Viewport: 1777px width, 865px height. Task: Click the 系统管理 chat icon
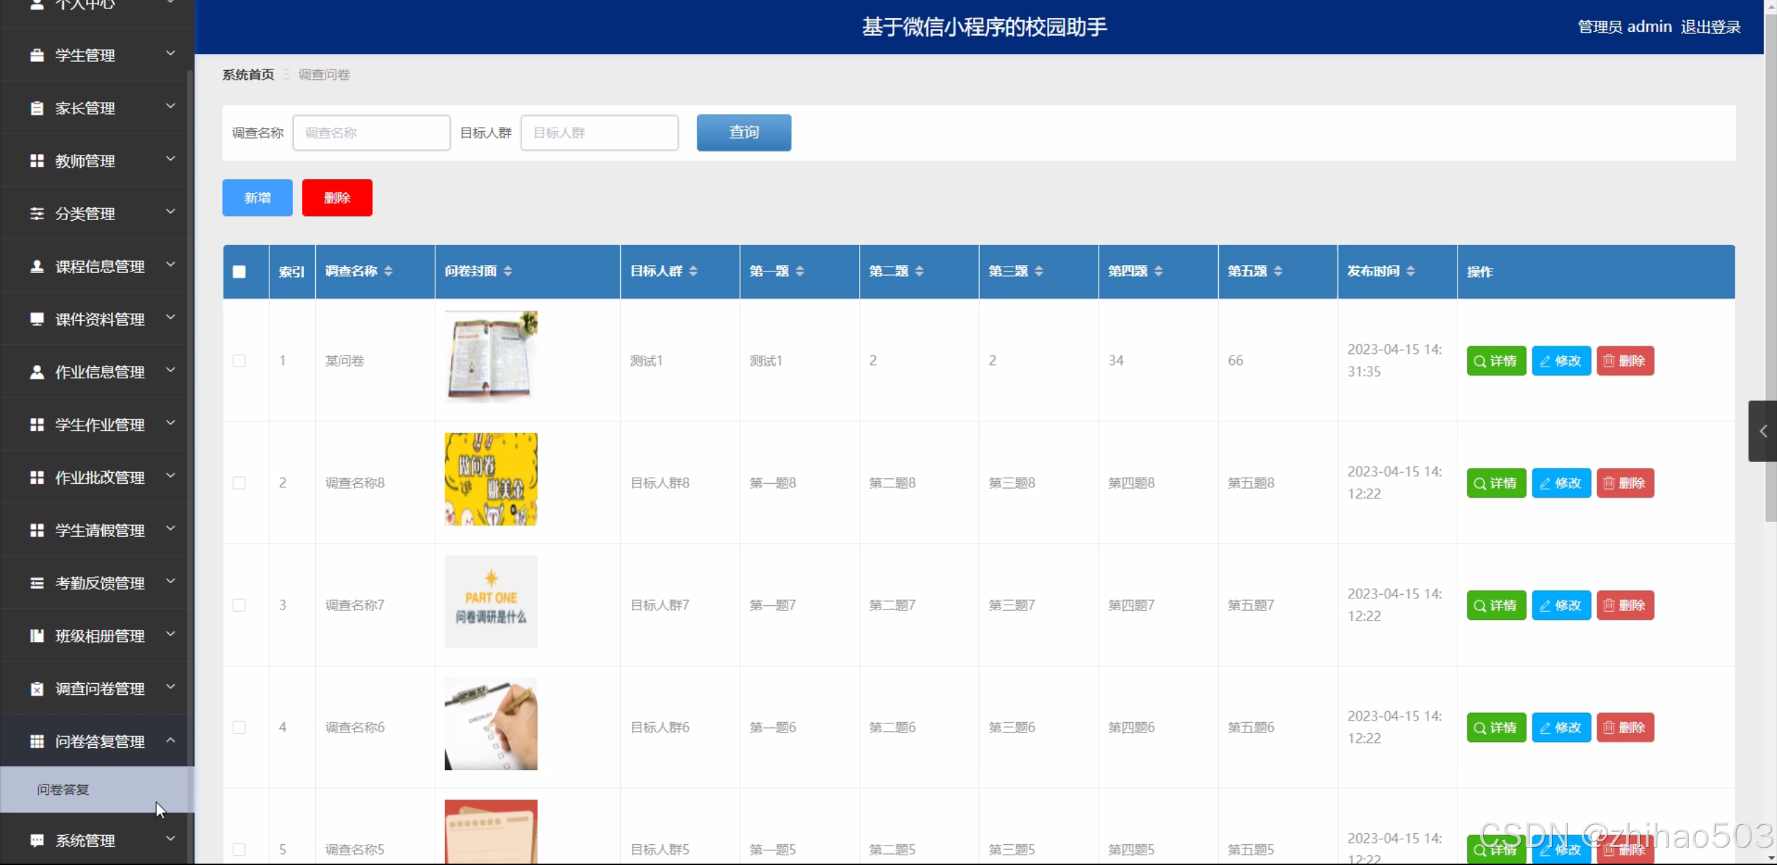[37, 840]
